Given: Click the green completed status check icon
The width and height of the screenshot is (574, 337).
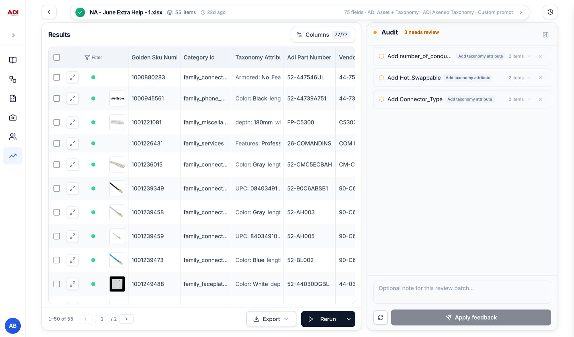Looking at the screenshot, I should pos(80,12).
